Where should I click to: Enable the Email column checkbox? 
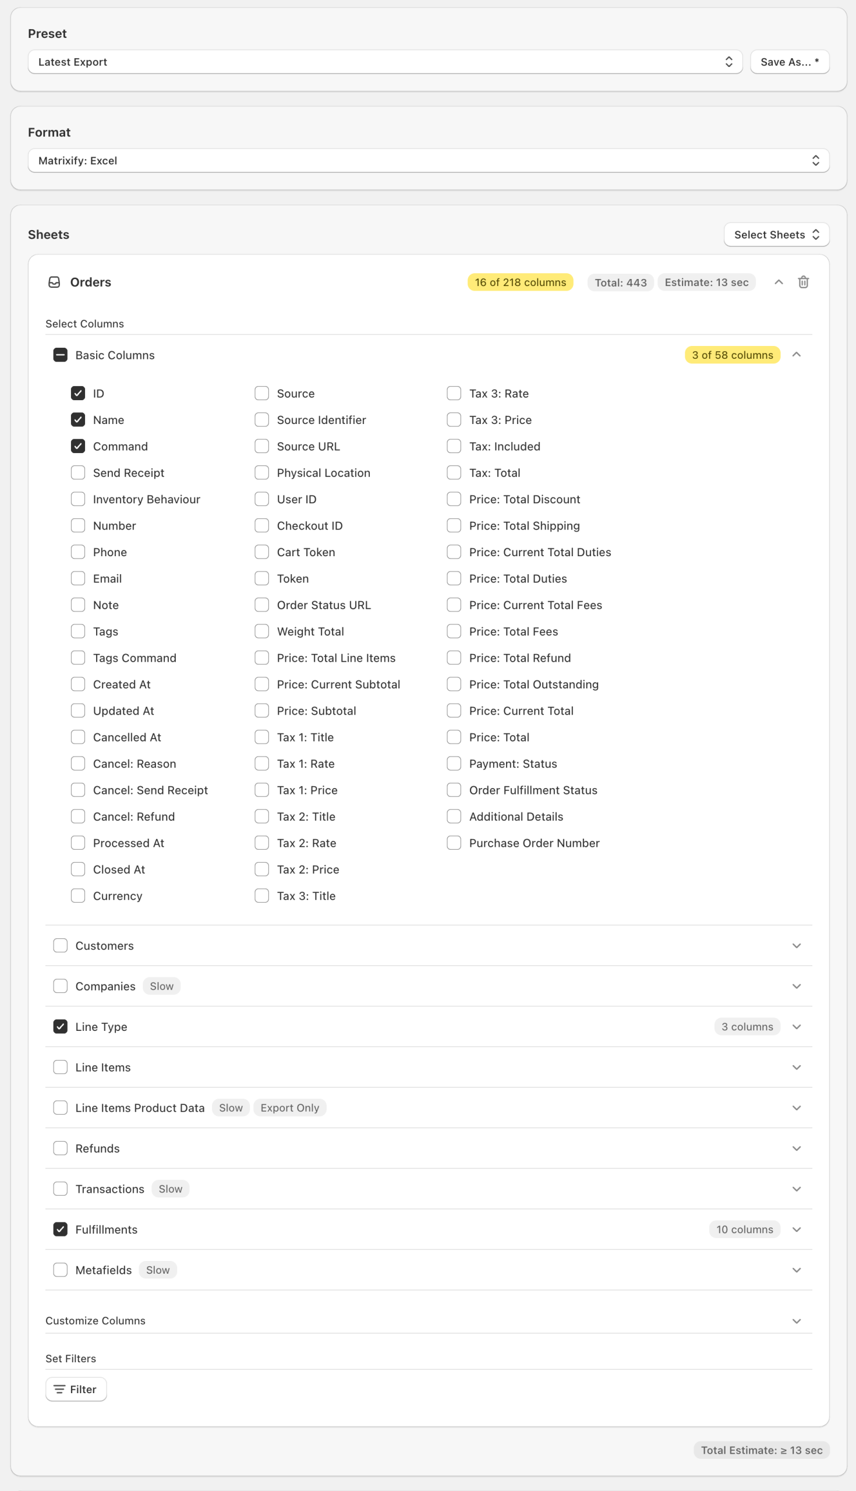[77, 578]
